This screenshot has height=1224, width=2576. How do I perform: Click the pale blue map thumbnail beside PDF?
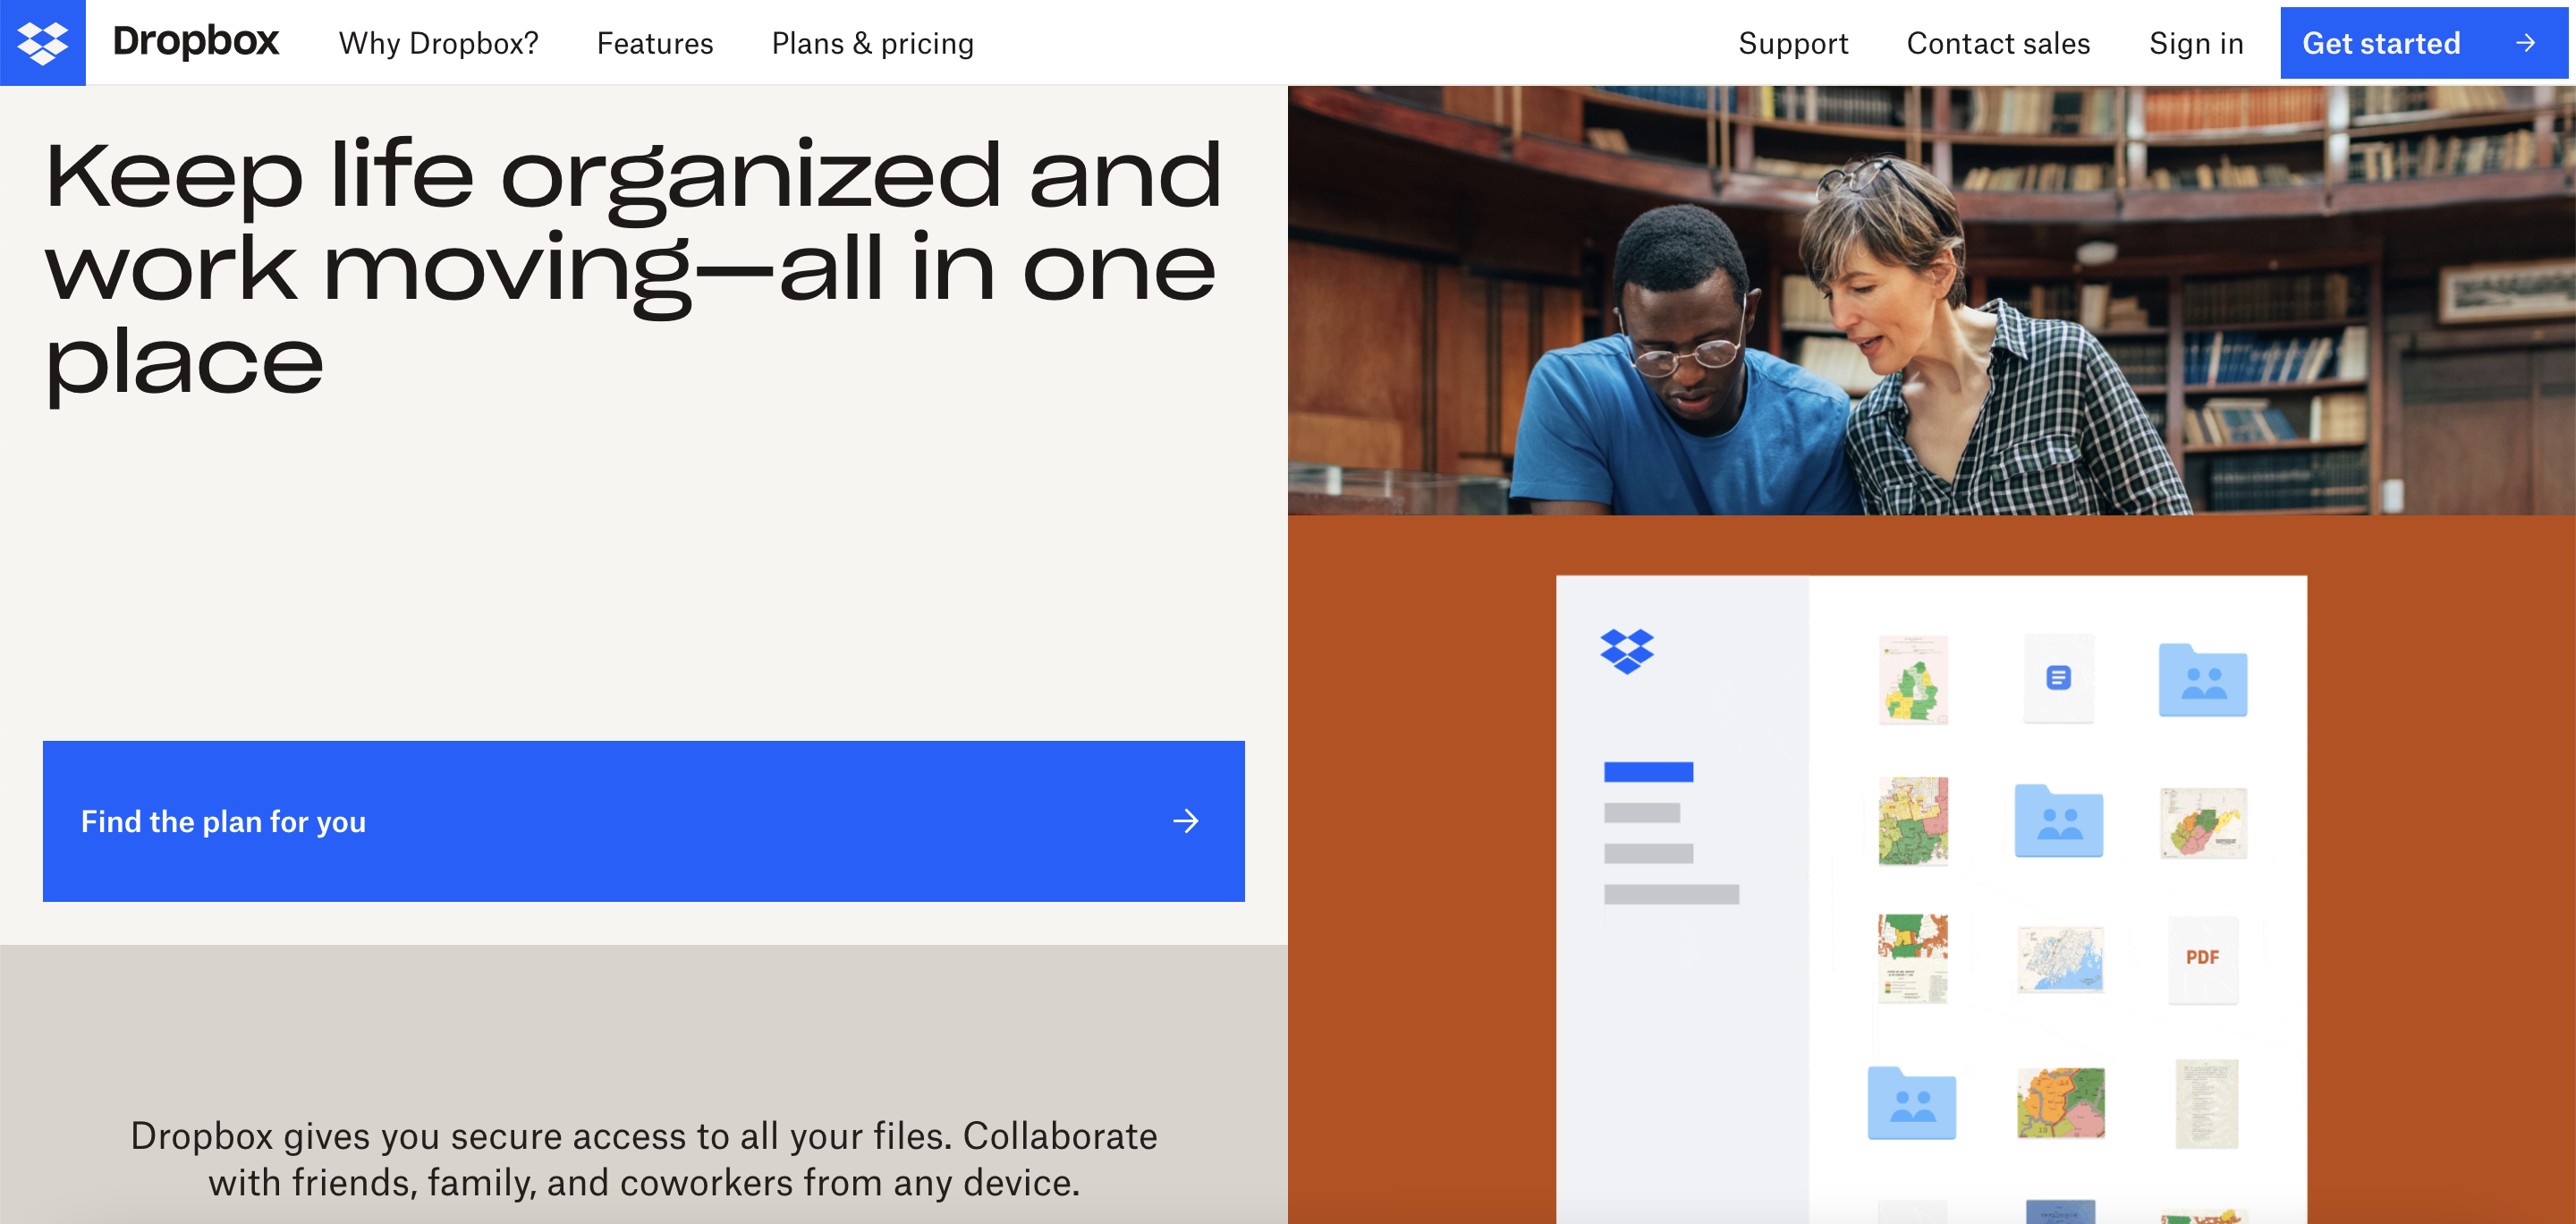point(2059,959)
